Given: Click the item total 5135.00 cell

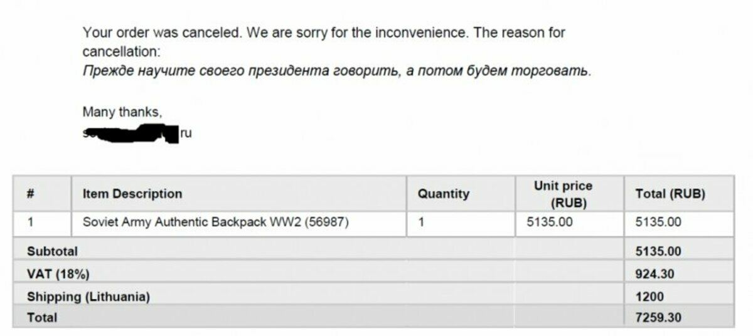Looking at the screenshot, I should [x=679, y=223].
